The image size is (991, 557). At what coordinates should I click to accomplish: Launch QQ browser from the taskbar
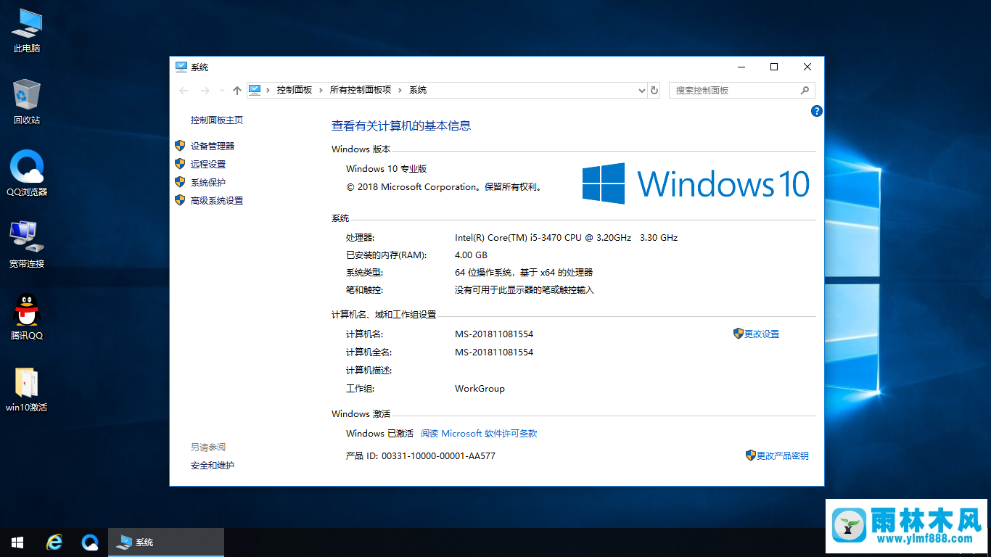(90, 542)
